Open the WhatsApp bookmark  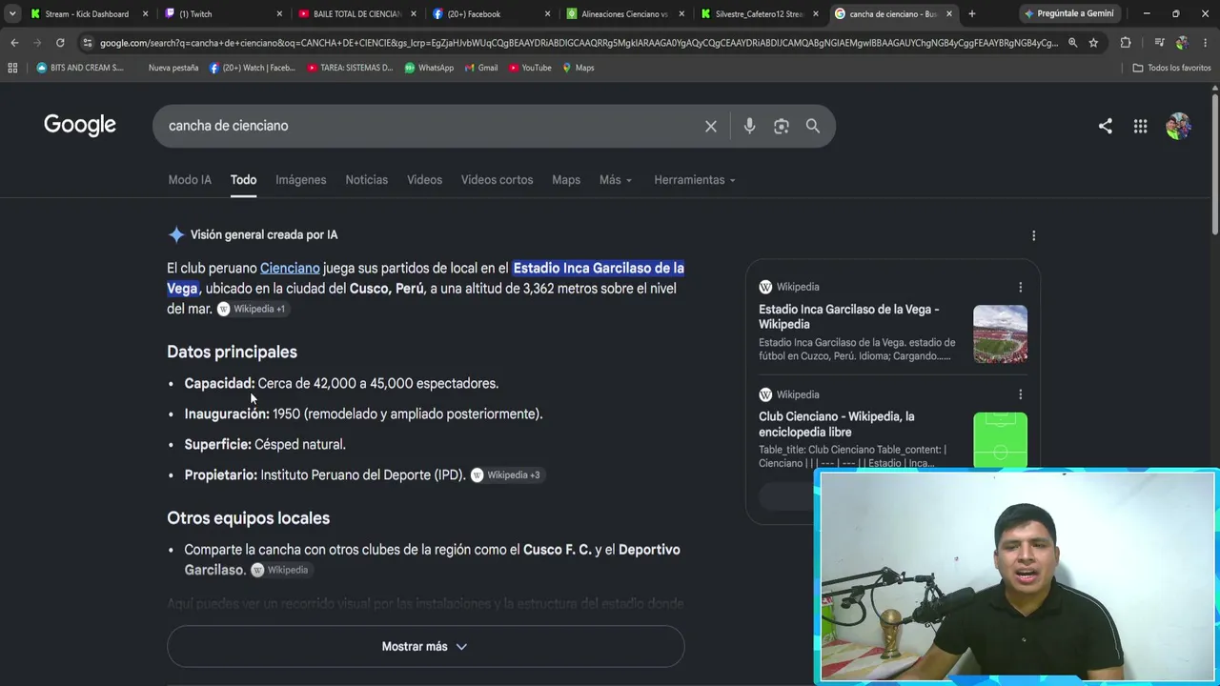429,68
